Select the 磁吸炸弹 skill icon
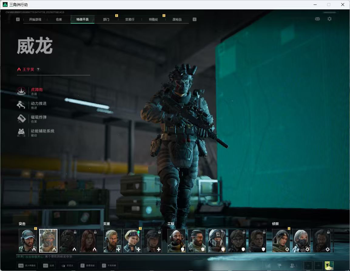This screenshot has width=350, height=271. click(x=22, y=119)
